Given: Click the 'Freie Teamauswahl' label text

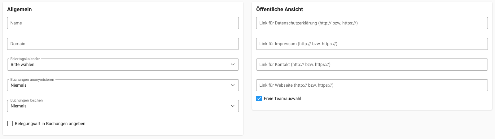Looking at the screenshot, I should [282, 98].
